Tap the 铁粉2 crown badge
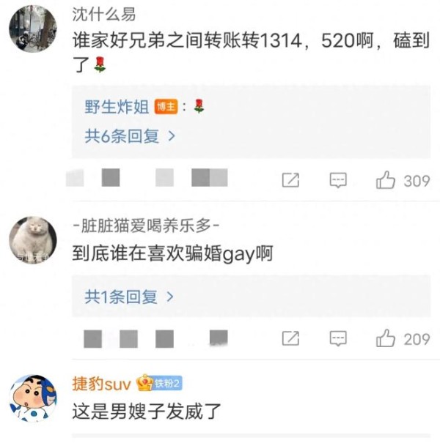Viewport: 440px width, 443px height. click(x=159, y=383)
